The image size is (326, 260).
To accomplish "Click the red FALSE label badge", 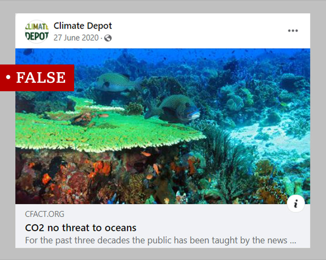I will pos(37,78).
